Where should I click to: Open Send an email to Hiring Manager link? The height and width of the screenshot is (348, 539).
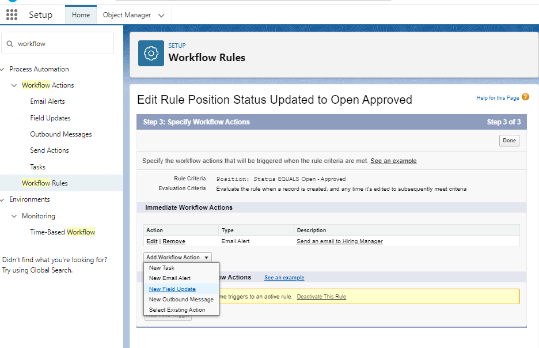click(340, 241)
